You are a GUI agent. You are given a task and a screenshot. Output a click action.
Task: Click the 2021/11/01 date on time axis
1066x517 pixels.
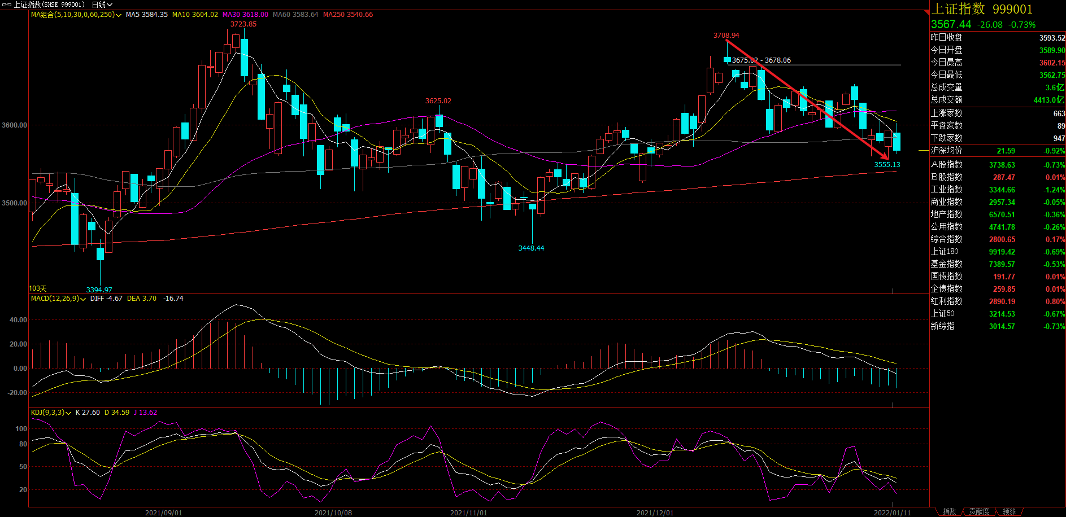[x=468, y=512]
